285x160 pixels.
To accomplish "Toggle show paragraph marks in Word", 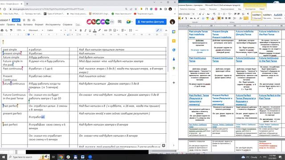I will [x=248, y=14].
